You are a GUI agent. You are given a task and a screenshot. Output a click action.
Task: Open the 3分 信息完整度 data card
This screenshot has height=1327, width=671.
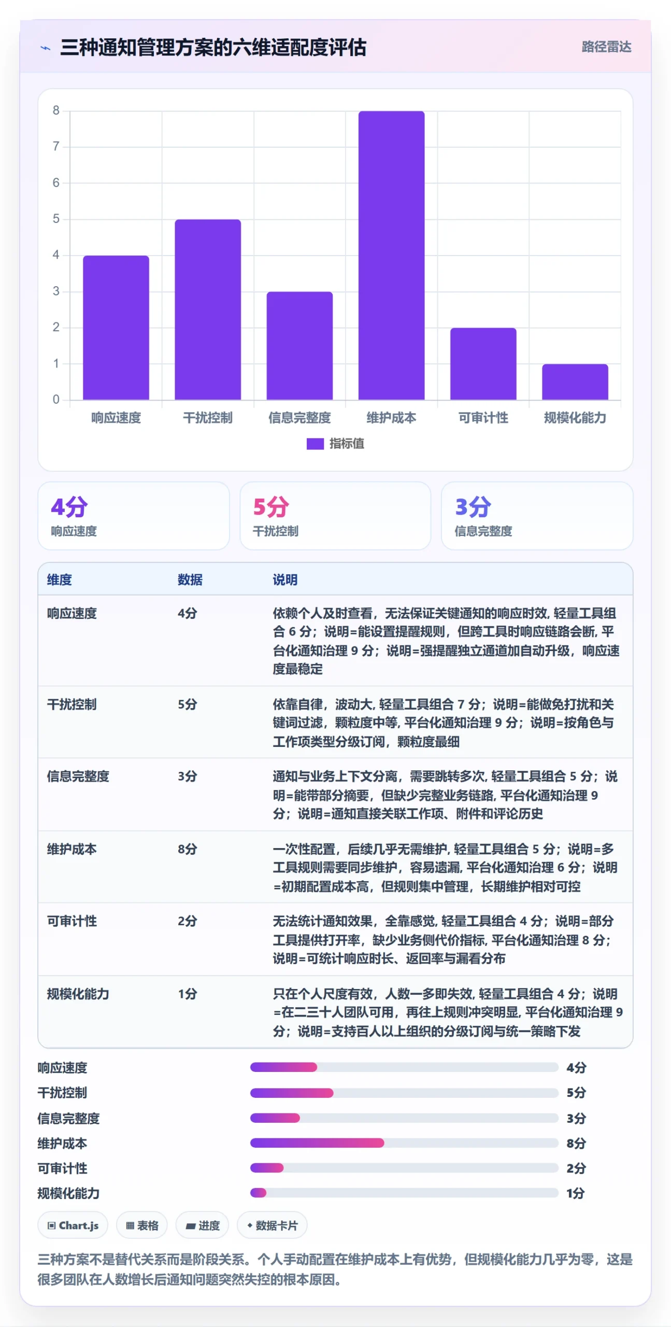(x=537, y=516)
